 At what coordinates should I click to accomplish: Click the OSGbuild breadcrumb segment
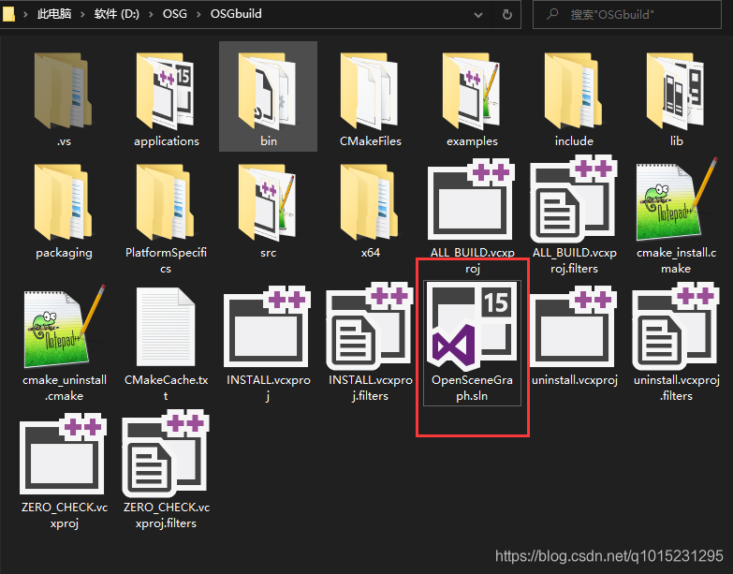[236, 14]
